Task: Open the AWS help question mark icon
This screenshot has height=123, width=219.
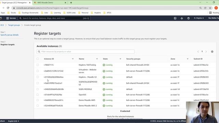Action: [x=189, y=18]
